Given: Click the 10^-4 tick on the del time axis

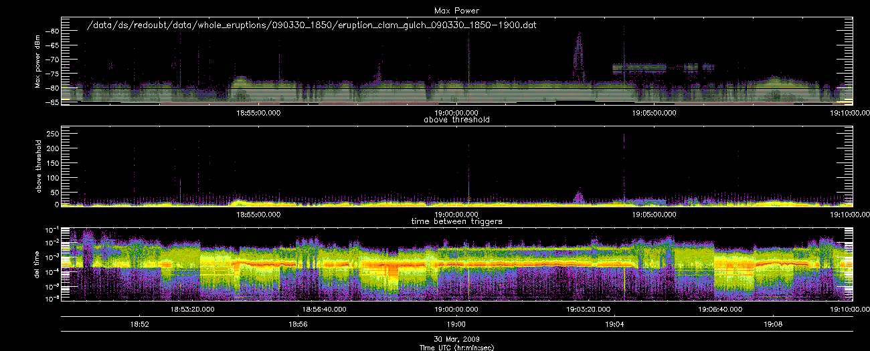Looking at the screenshot, I should point(52,271).
